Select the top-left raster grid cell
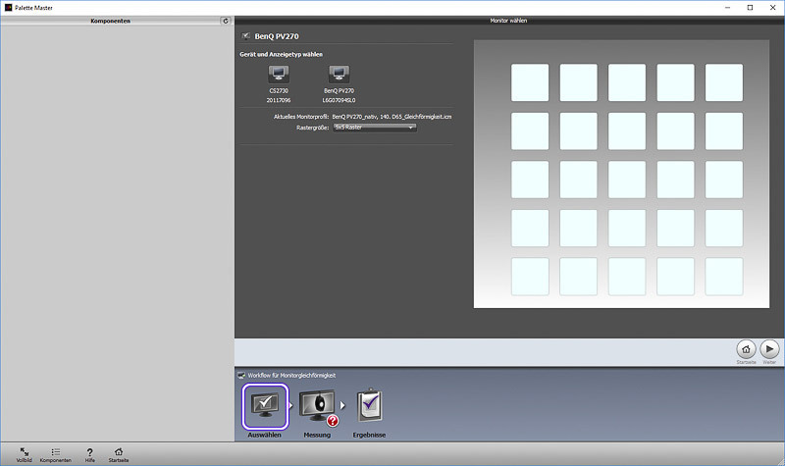 [530, 82]
